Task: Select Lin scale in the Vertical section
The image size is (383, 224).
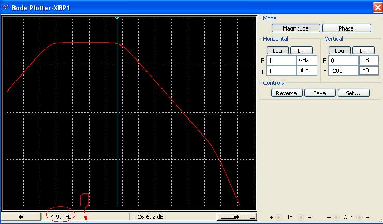Action: click(x=363, y=50)
